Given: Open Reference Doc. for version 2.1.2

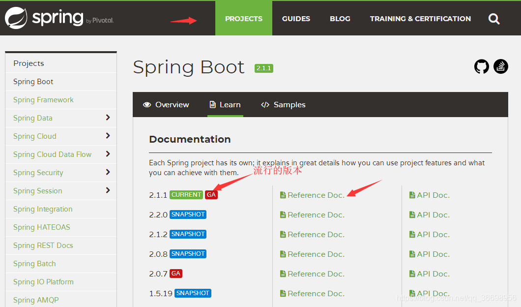Looking at the screenshot, I should click(312, 235).
